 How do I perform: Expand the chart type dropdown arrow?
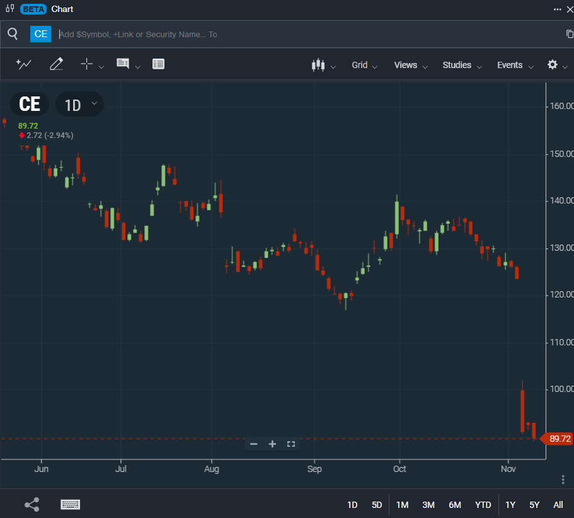click(333, 67)
